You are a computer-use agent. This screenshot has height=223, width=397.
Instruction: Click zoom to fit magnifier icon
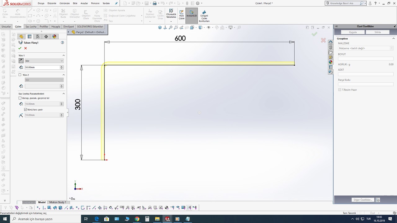tap(171, 28)
